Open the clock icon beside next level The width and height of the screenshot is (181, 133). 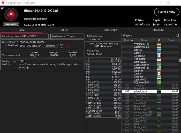click(x=62, y=46)
